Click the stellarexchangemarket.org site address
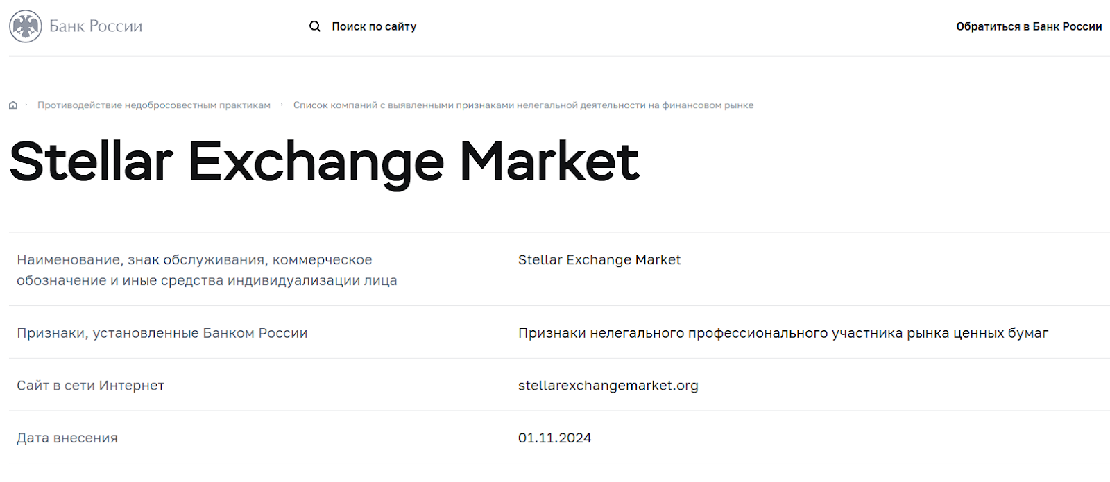 tap(608, 386)
